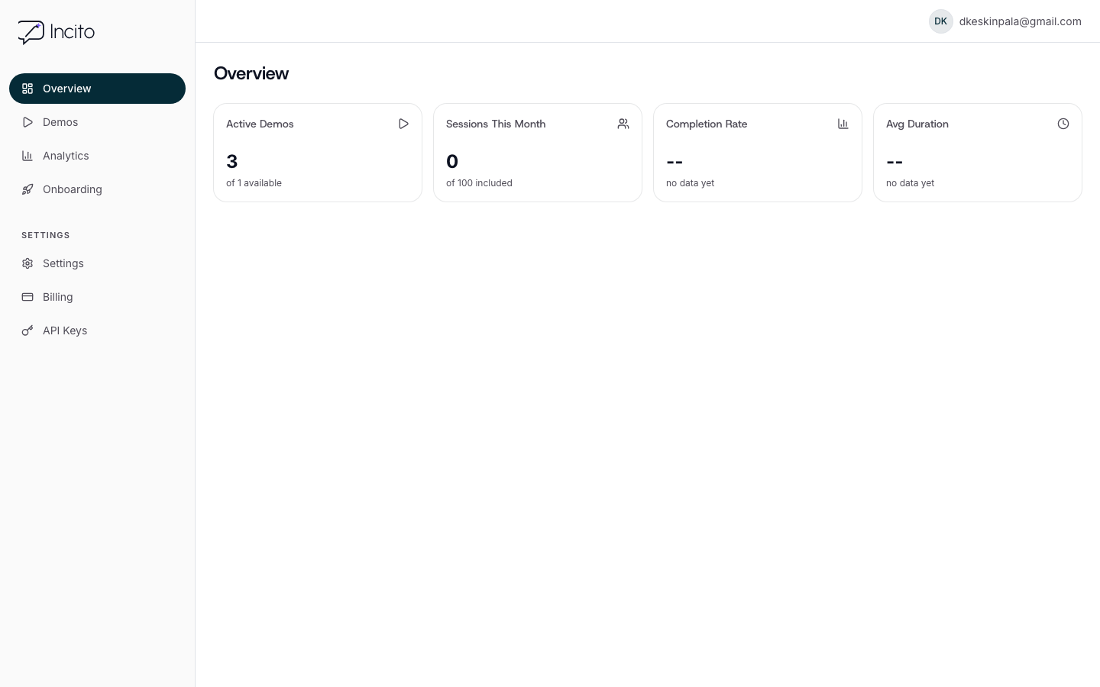1100x687 pixels.
Task: Click the clock icon on Avg Duration card
Action: tap(1063, 124)
